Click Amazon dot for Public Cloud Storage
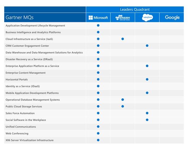188x150 pixels. tap(123, 106)
